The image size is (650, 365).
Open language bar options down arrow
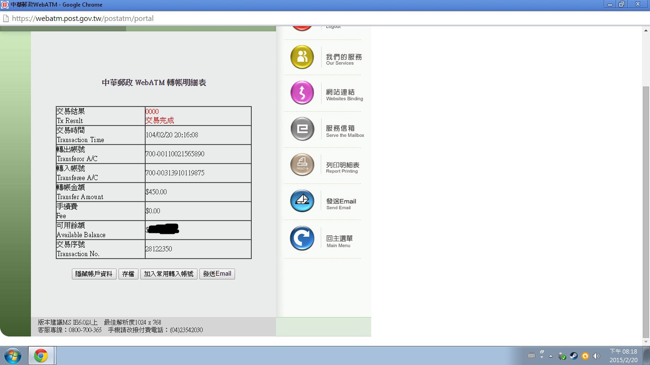point(542,357)
